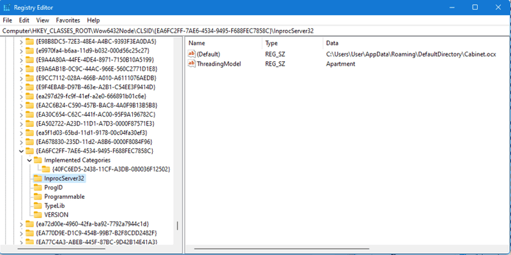
Task: Click the (Default) string value icon
Action: [191, 54]
